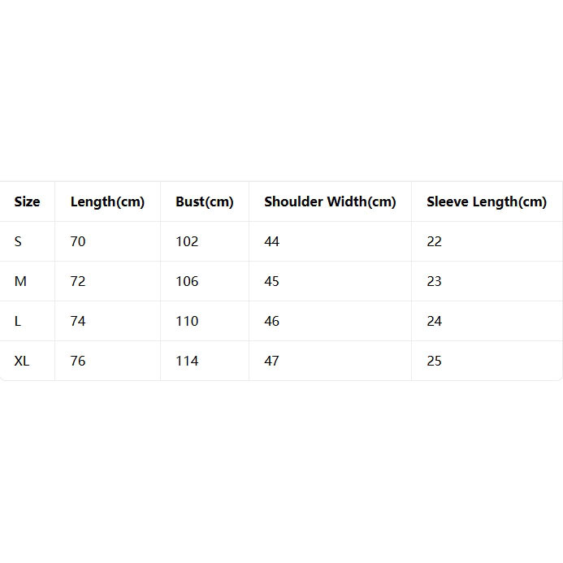The width and height of the screenshot is (563, 563).
Task: Select the Length(cm) header cell
Action: point(107,201)
